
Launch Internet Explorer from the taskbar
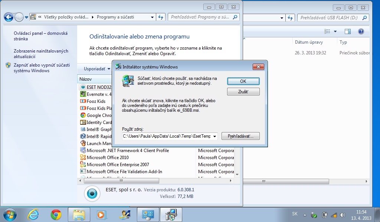pyautogui.click(x=33, y=214)
